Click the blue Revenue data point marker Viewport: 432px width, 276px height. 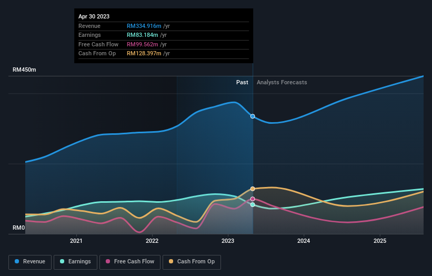[253, 116]
